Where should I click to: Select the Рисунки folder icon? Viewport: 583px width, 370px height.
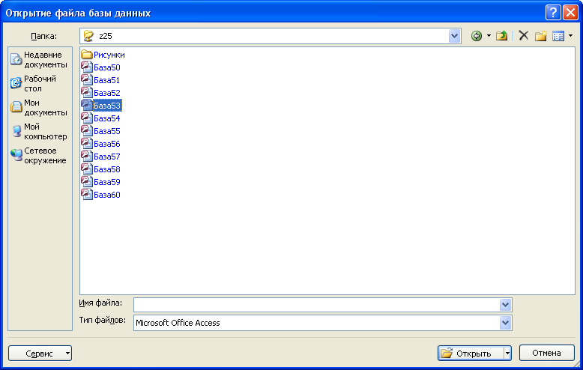click(87, 55)
